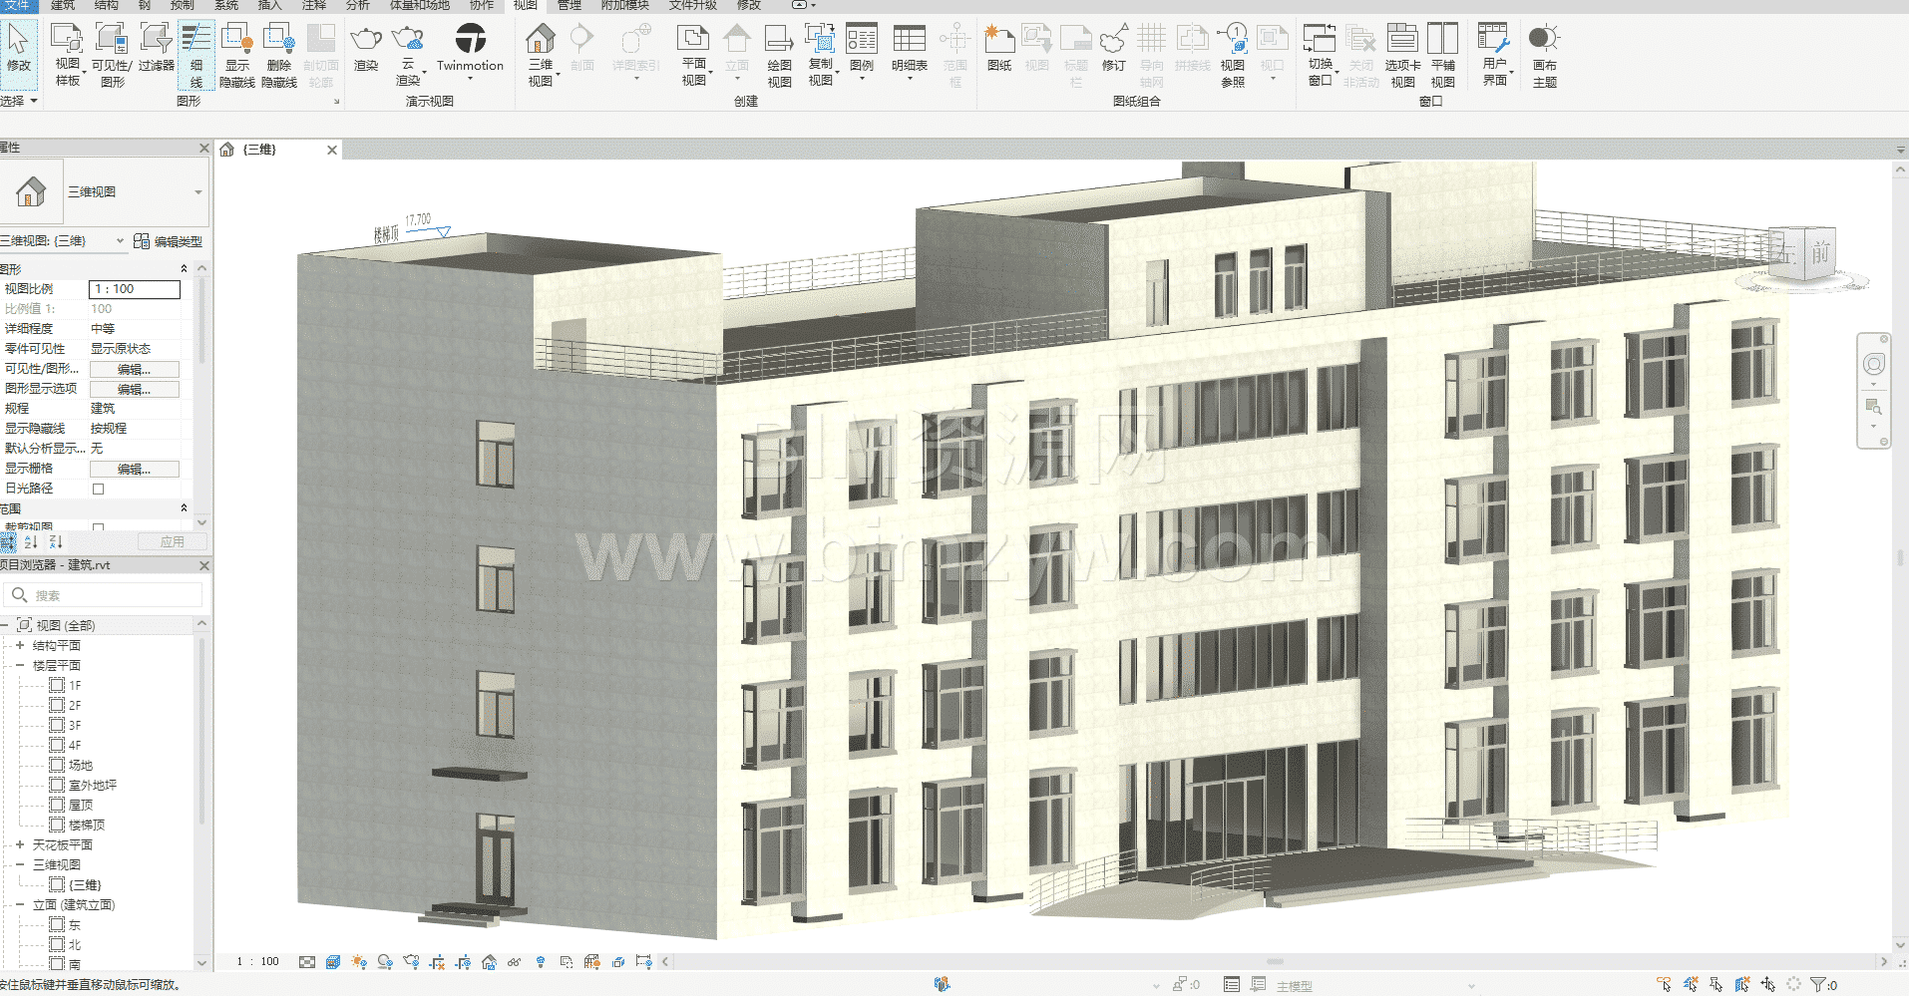Open the 文件 menu
This screenshot has width=1909, height=996.
click(x=17, y=5)
